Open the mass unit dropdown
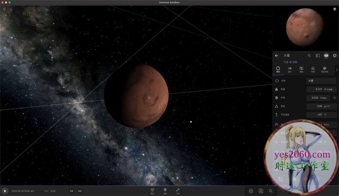Screen dimensions: 339x196 coord(330,89)
